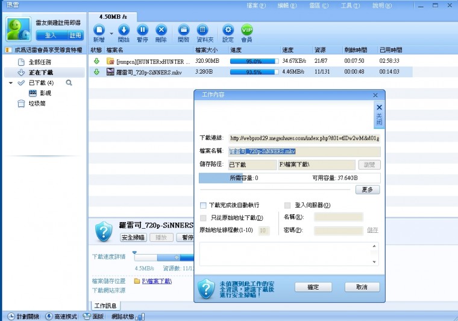Sort by 速度 column header

coord(287,50)
